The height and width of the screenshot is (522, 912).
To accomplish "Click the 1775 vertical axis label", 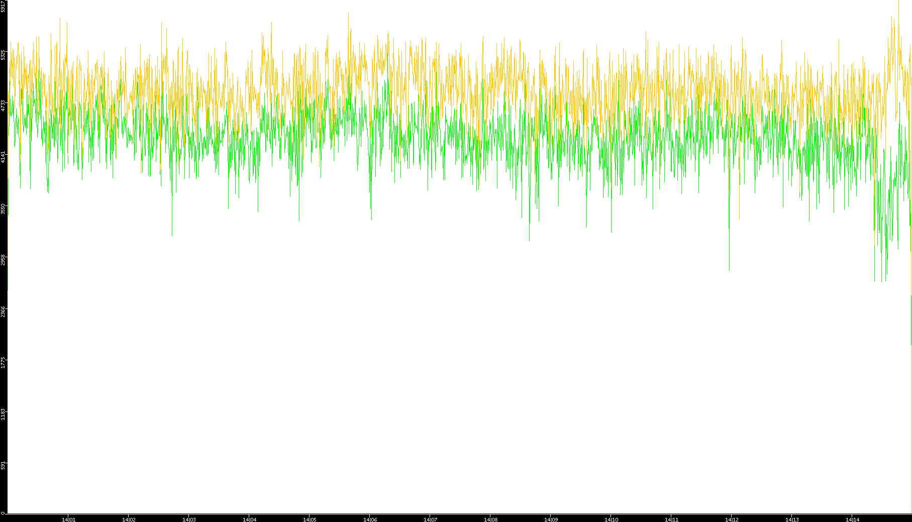I will pyautogui.click(x=3, y=363).
